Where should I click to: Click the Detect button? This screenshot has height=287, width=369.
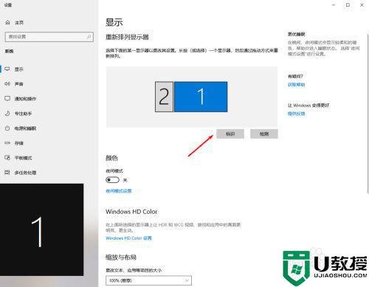(x=264, y=134)
